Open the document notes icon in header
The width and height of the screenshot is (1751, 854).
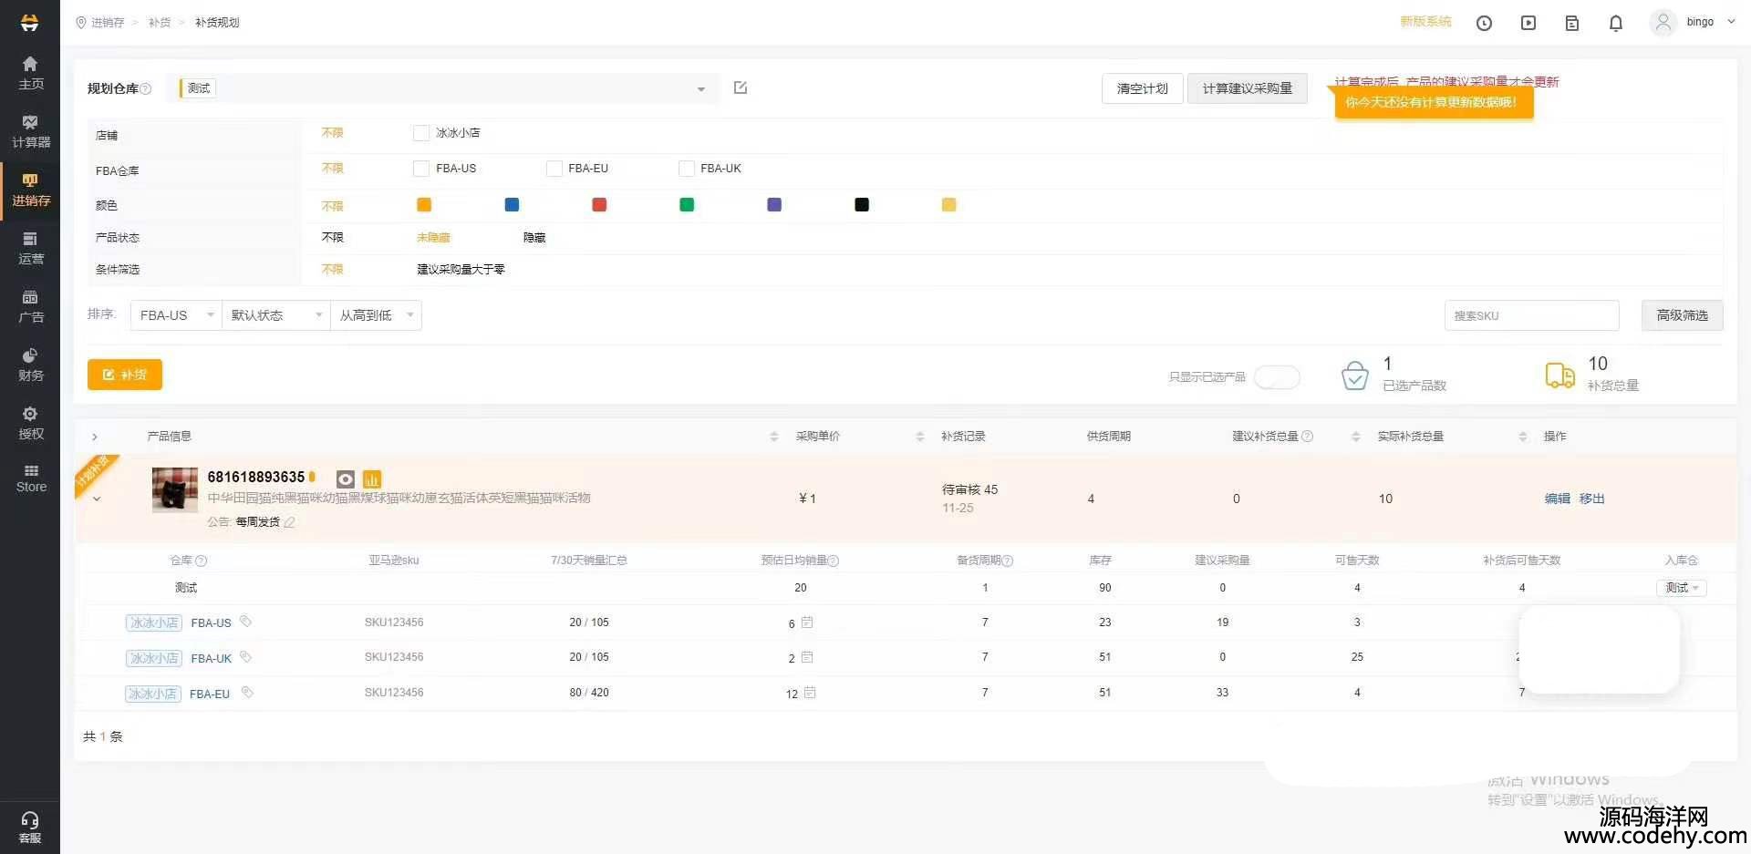(1572, 23)
